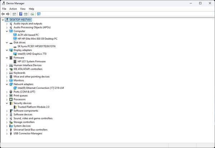Viewport: 215px width, 148px height.
Task: Select Intel(R) Ethernet Connection (17) I219-LM
Action: pos(40,88)
